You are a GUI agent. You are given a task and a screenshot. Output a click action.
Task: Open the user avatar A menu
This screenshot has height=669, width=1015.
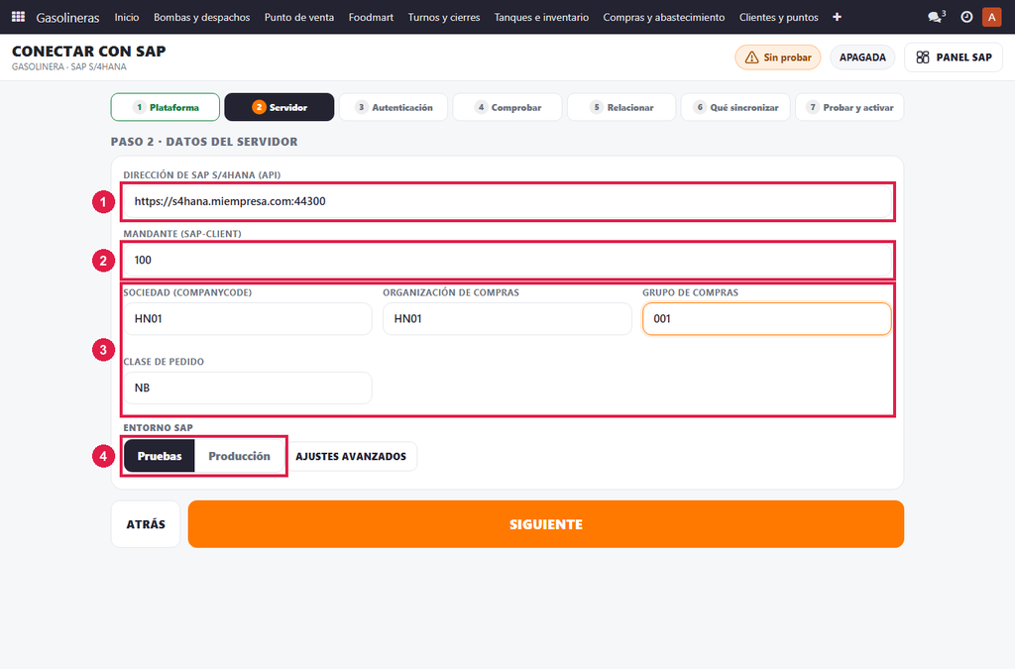tap(991, 17)
